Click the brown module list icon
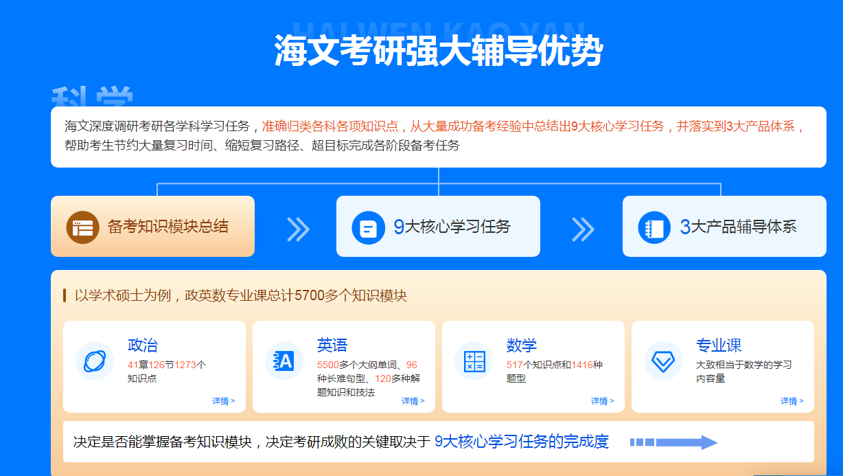 point(83,227)
